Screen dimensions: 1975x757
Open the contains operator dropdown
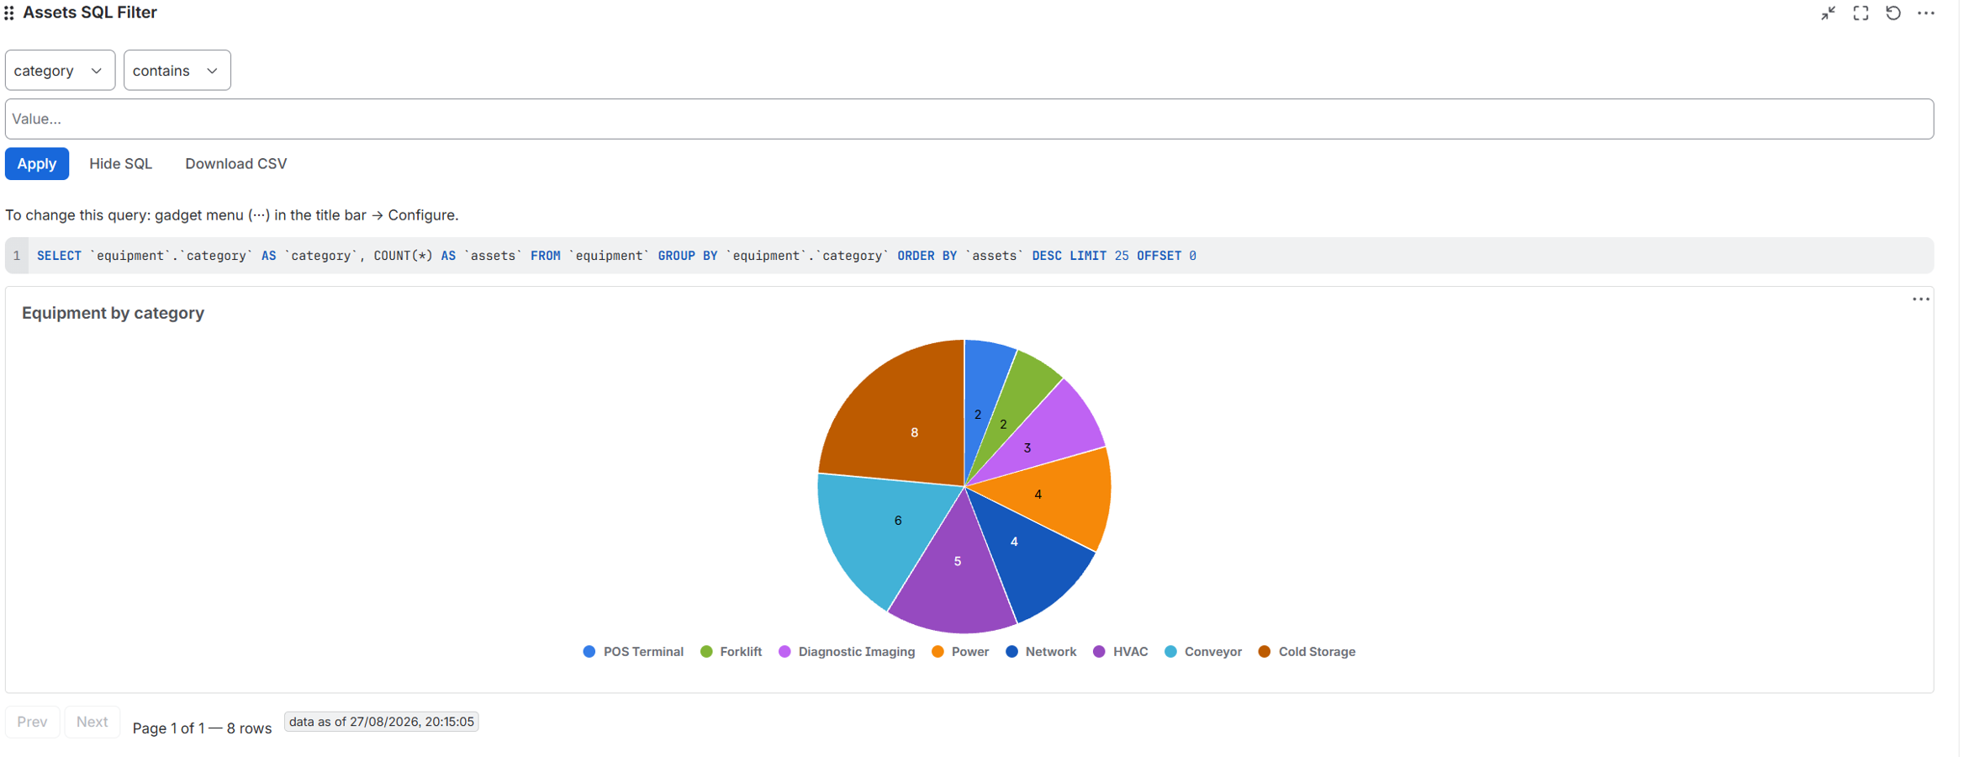(x=177, y=71)
